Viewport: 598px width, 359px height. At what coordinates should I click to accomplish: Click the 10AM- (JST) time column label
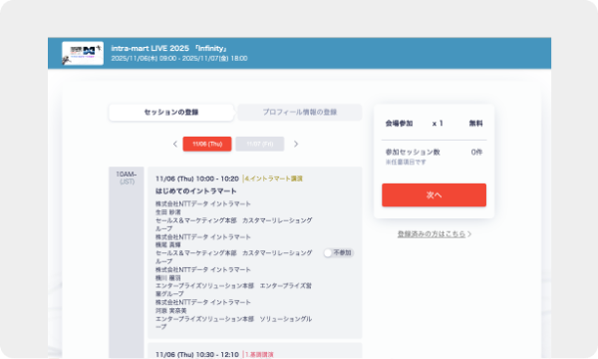coord(127,178)
